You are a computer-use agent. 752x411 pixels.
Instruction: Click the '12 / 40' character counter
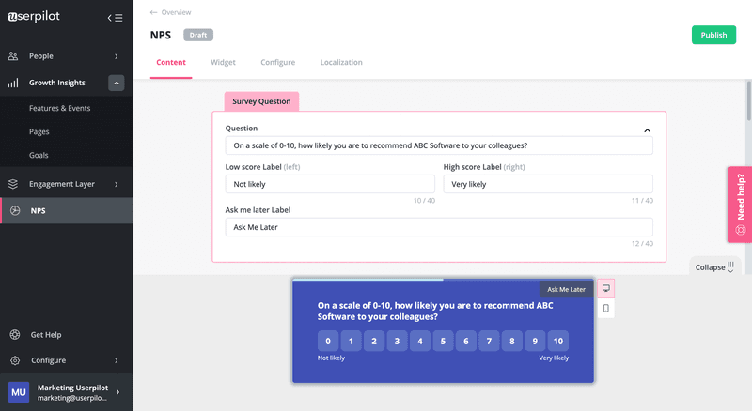(642, 243)
